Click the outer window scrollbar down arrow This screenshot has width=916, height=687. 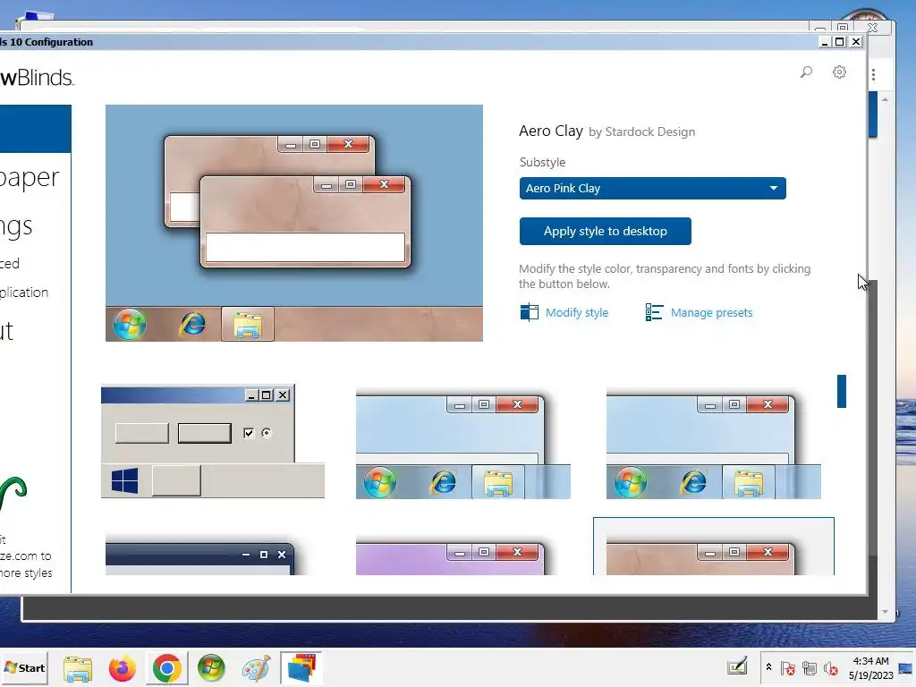click(x=885, y=612)
